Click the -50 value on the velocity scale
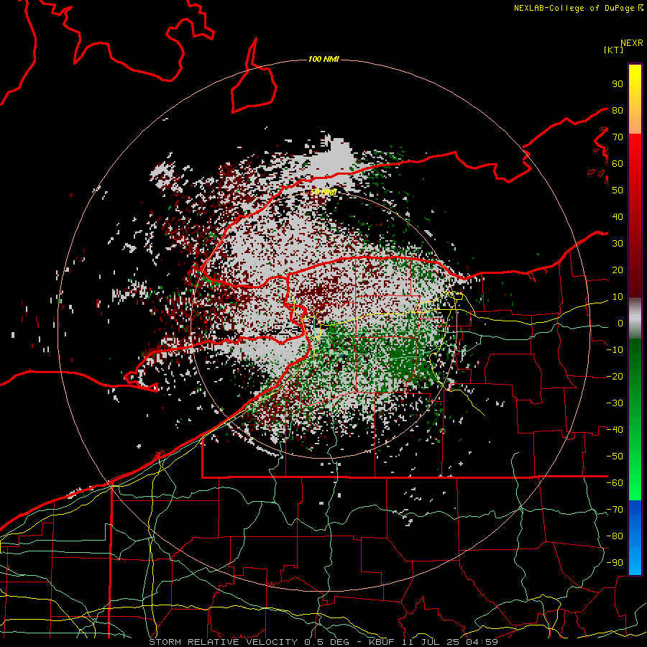 tap(615, 456)
